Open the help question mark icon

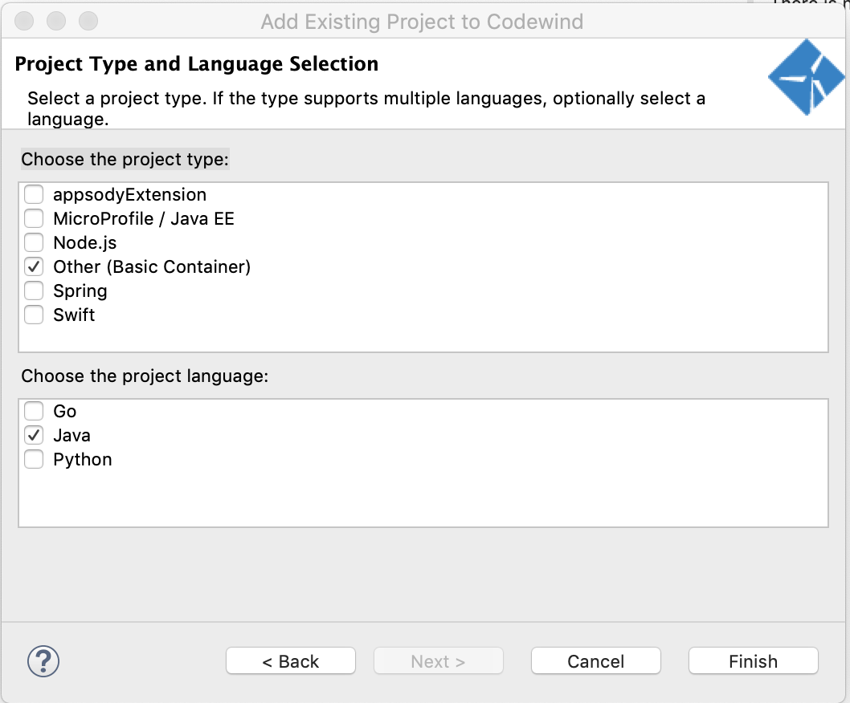click(x=43, y=661)
